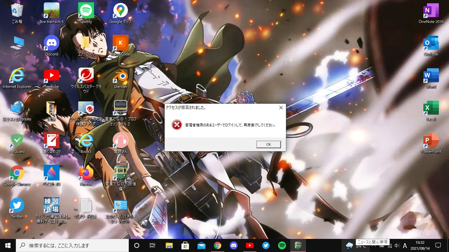Click OK in the access denied dialog
Image resolution: width=449 pixels, height=252 pixels.
click(269, 144)
